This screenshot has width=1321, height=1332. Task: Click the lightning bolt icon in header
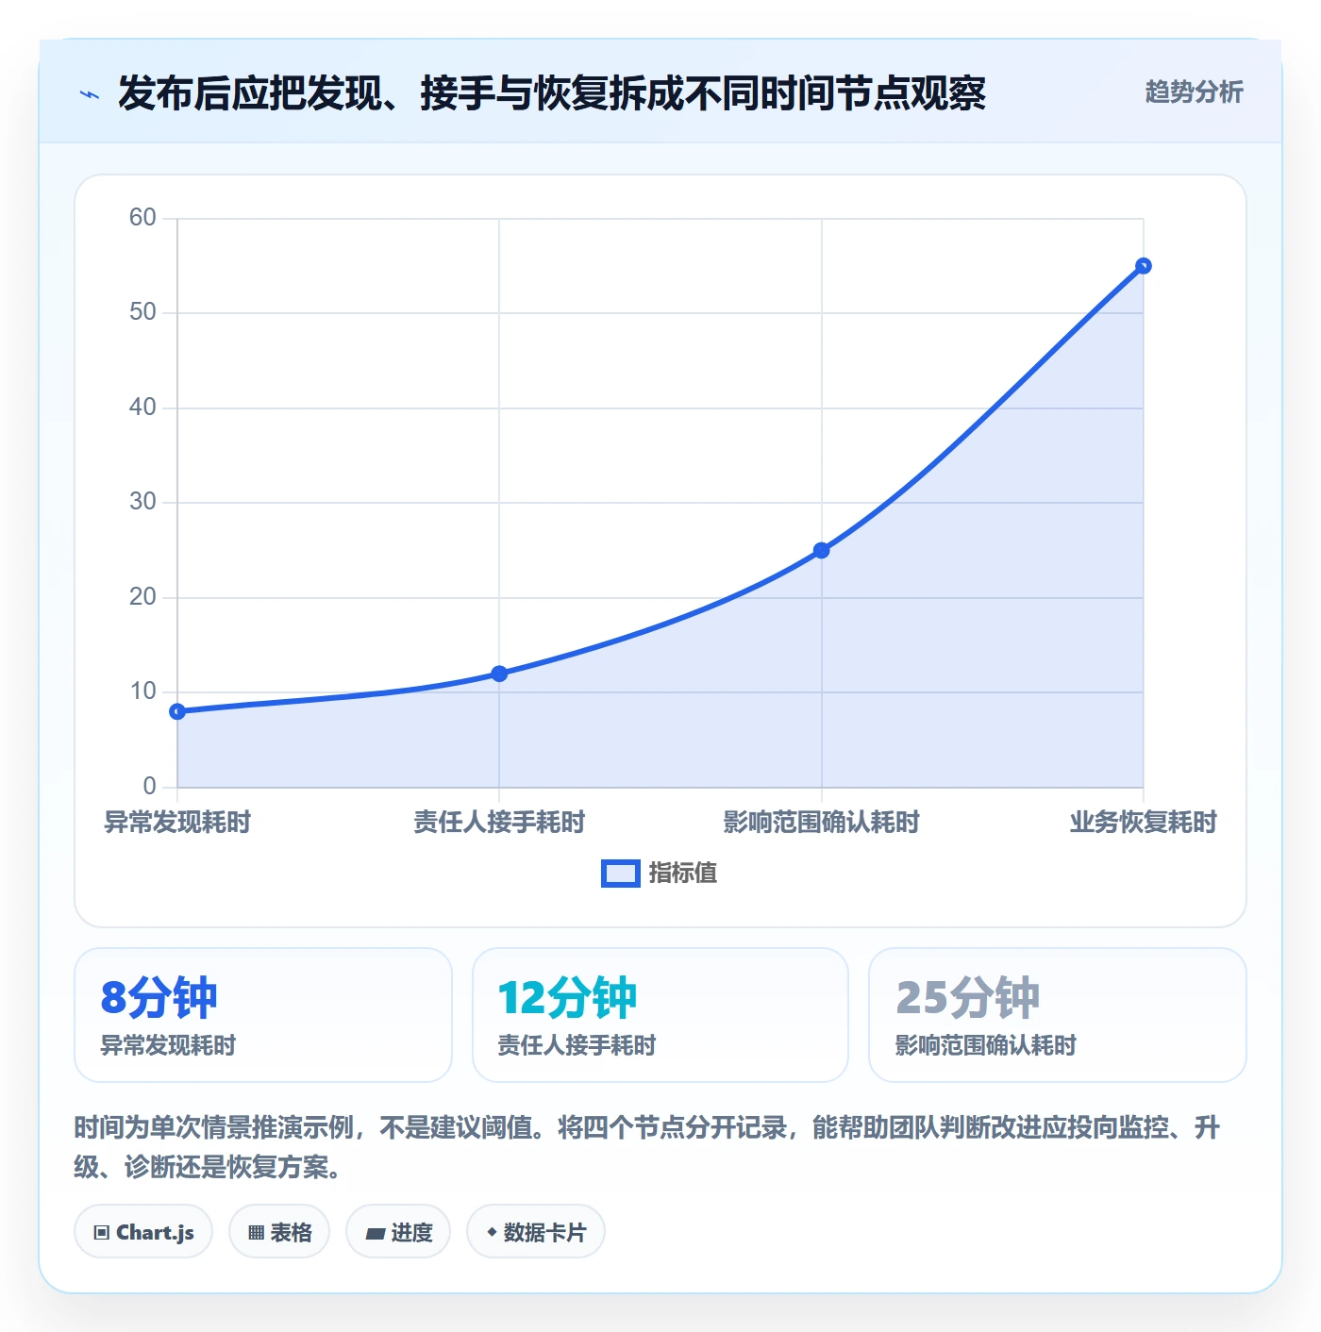90,94
